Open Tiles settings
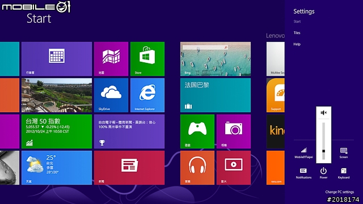This screenshot has width=363, height=204. point(297,33)
